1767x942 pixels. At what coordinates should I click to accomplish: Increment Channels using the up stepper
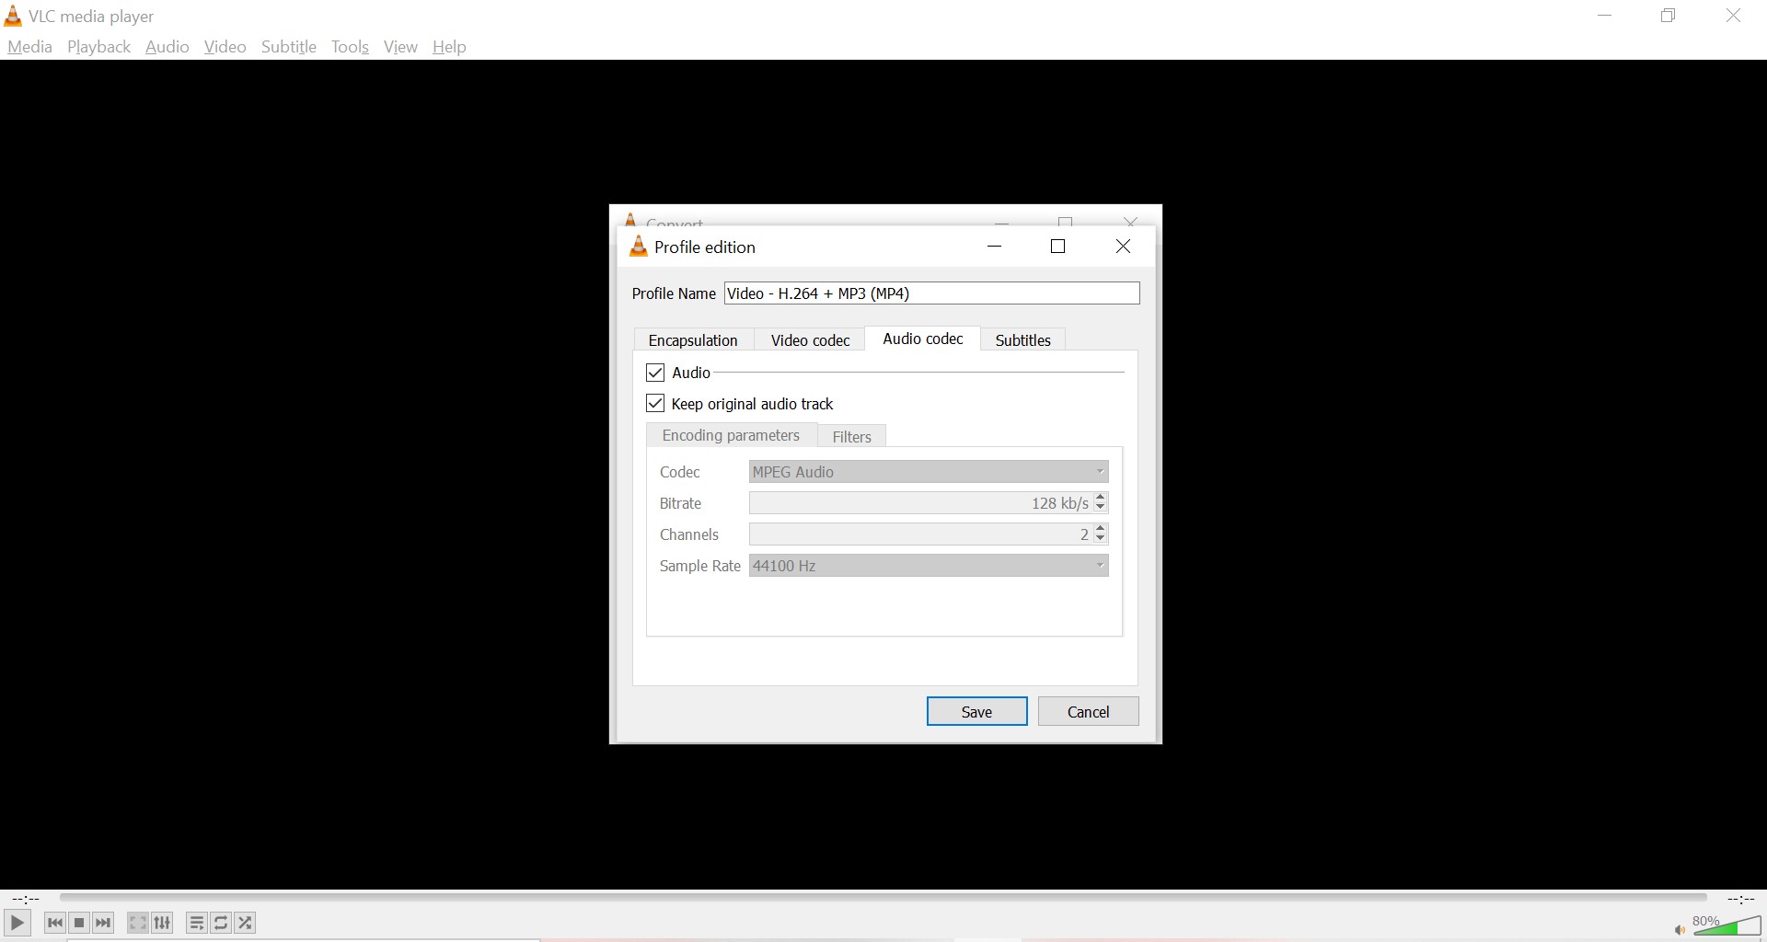(x=1100, y=529)
